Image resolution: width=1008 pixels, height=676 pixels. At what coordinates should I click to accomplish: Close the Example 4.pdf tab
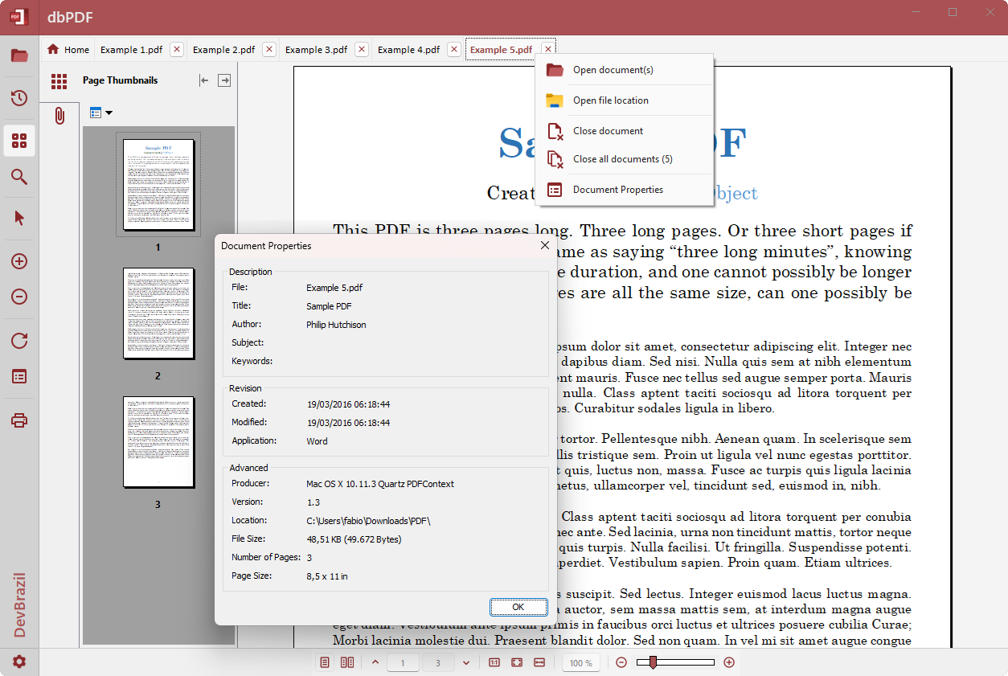pyautogui.click(x=454, y=49)
